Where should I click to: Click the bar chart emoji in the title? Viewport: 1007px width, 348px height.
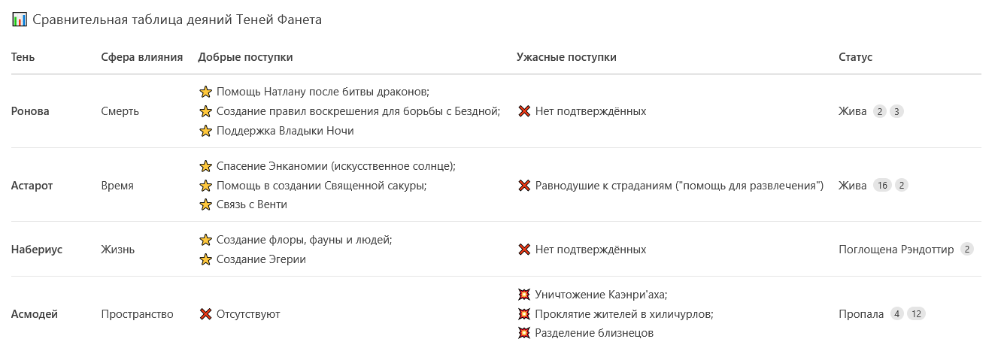[20, 20]
